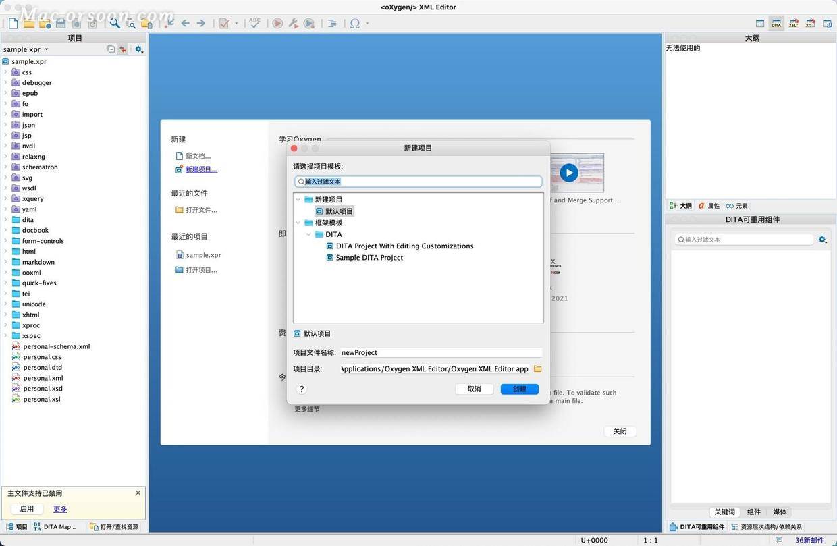Select the markdown folder in Project tree

tap(38, 262)
